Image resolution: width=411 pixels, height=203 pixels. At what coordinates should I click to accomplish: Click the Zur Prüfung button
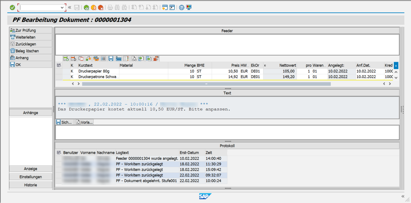(30, 30)
